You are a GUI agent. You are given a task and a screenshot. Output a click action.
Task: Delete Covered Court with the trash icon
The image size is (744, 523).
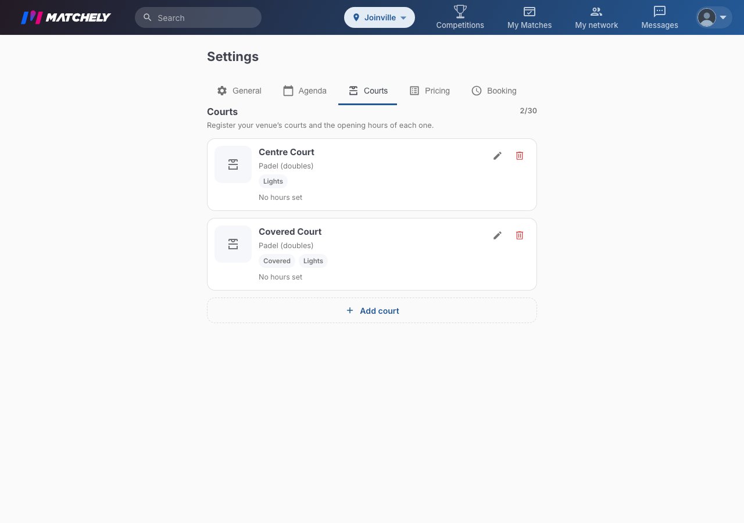(x=520, y=235)
